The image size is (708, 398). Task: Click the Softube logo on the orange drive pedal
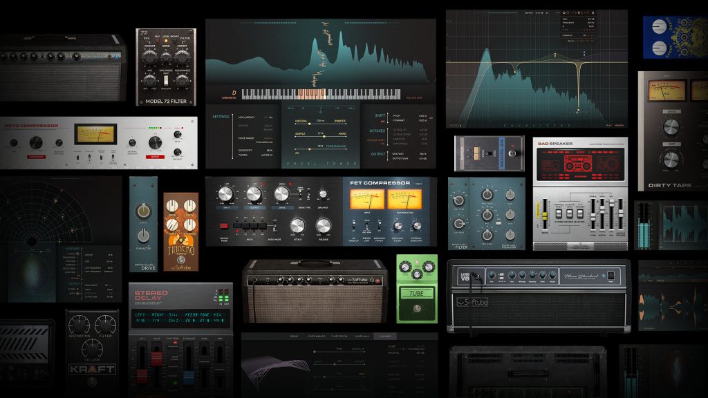[x=183, y=267]
